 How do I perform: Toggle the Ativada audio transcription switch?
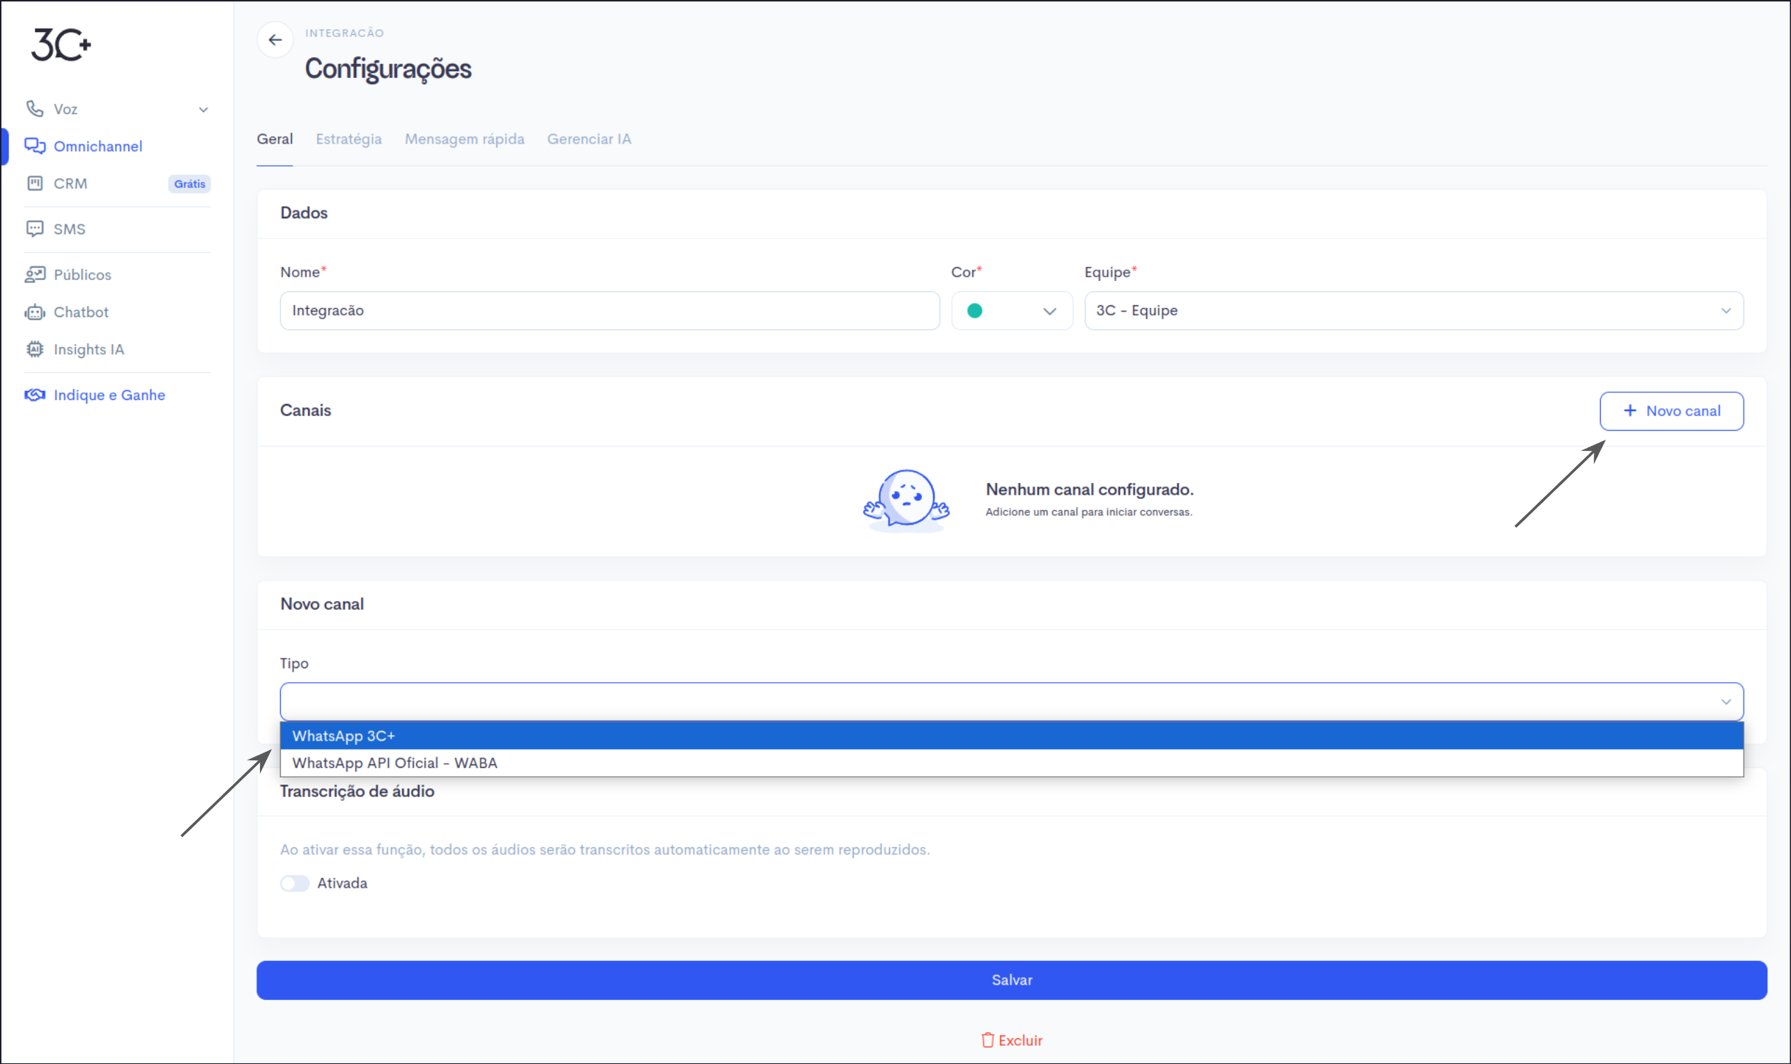pos(294,884)
